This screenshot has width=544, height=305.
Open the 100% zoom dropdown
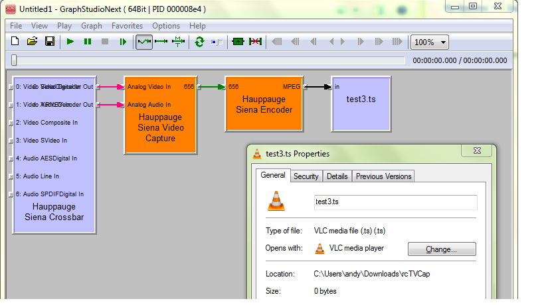point(430,42)
